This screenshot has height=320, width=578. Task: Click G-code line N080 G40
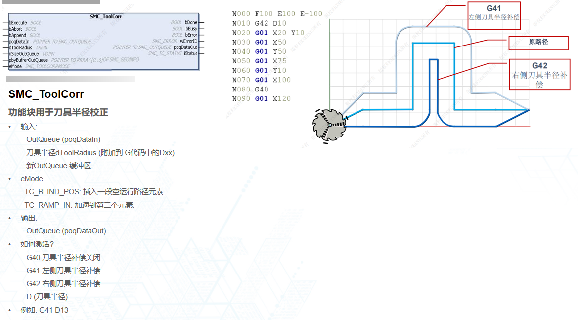coord(250,90)
